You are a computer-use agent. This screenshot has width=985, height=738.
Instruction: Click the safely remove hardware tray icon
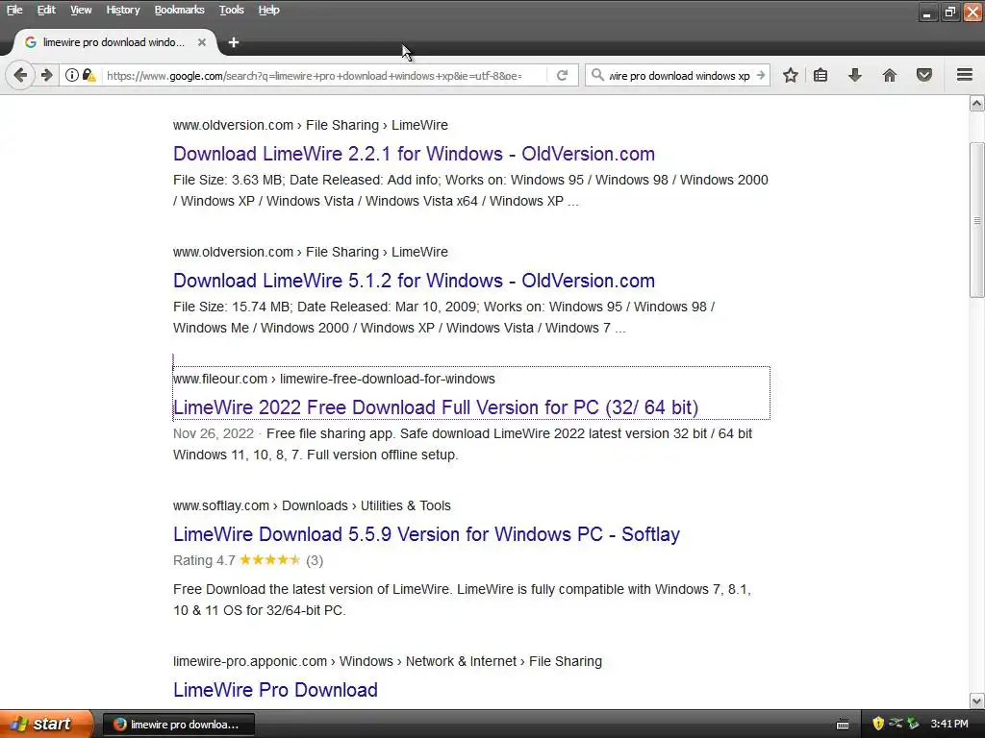click(913, 724)
